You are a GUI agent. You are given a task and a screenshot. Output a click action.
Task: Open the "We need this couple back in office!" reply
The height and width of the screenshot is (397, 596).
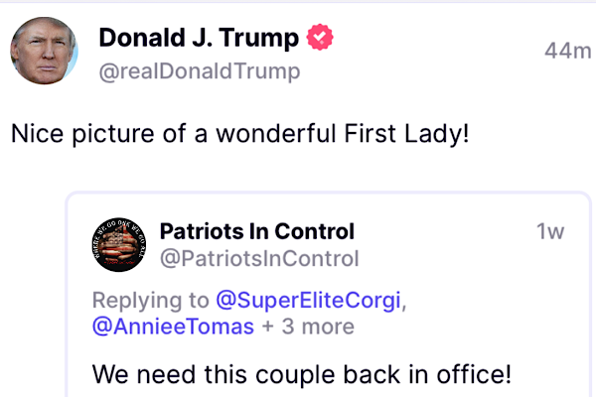click(x=302, y=375)
